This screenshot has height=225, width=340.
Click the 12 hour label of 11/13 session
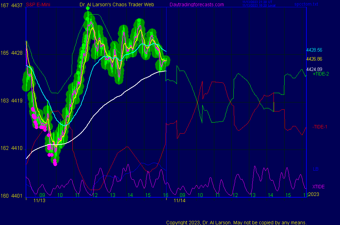tap(95, 195)
